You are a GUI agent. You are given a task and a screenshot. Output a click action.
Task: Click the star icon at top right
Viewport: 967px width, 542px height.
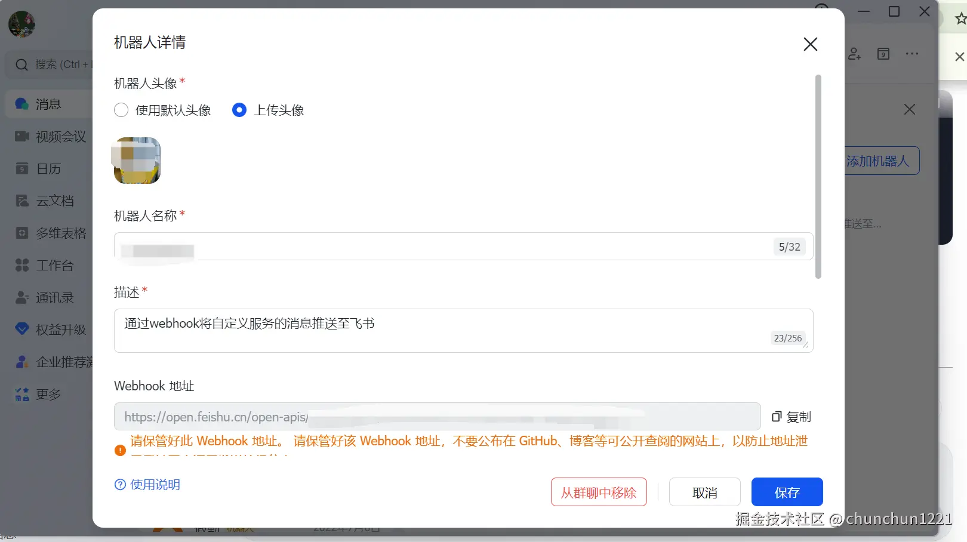tap(960, 19)
